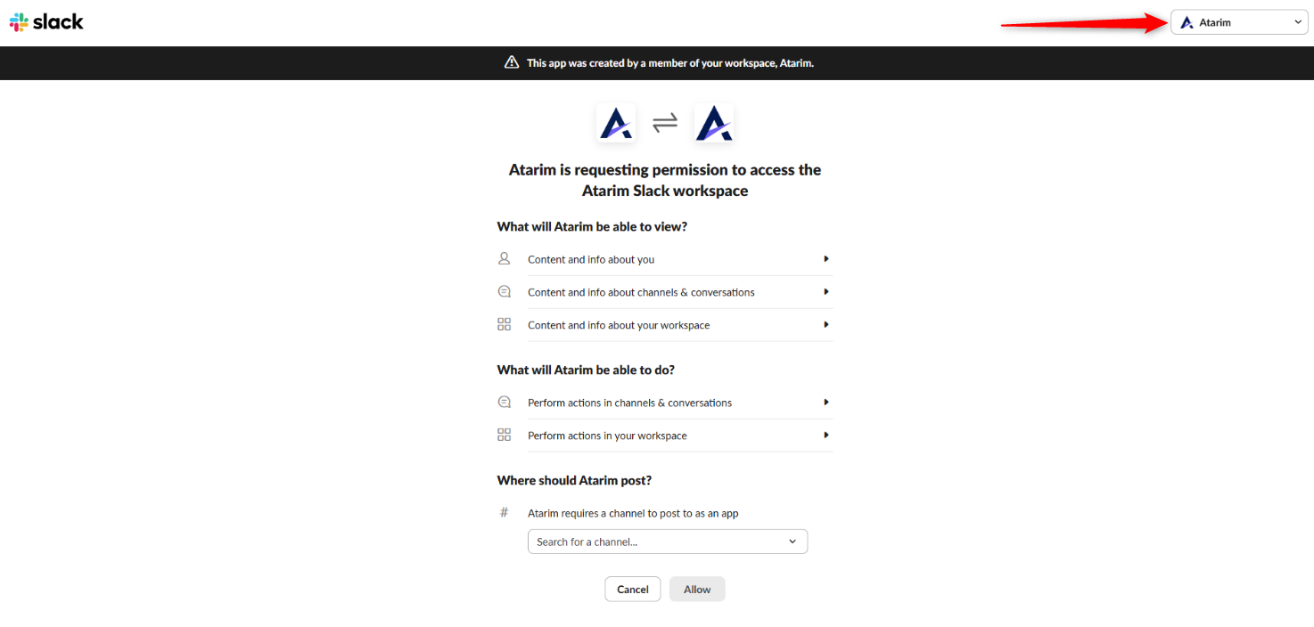Click the arrow on Content about you row
This screenshot has height=627, width=1314.
coord(826,259)
